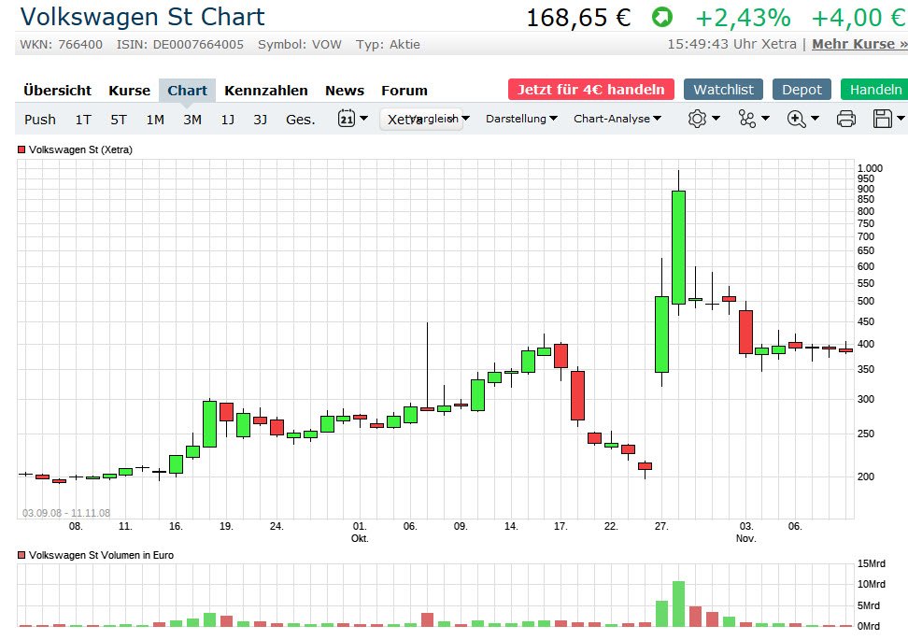Viewport: 908px width, 640px height.
Task: Click Jetzt für 4€ handeln button
Action: tap(591, 89)
